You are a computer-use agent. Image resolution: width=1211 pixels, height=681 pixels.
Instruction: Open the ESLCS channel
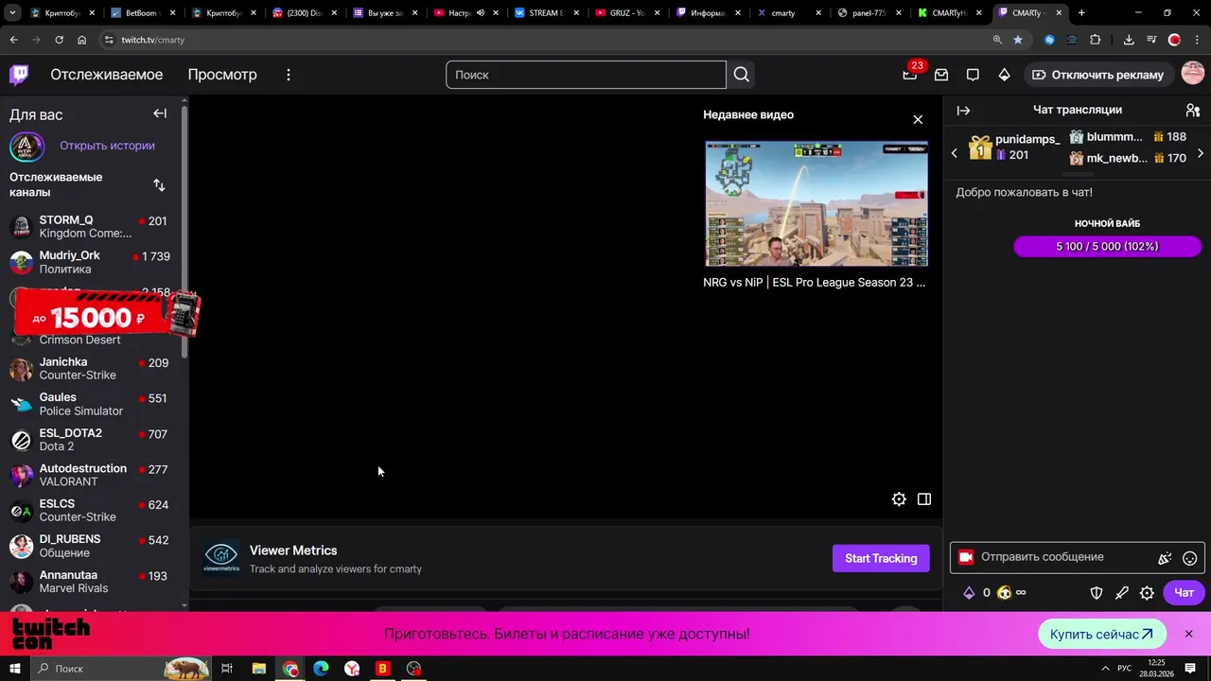coord(90,511)
